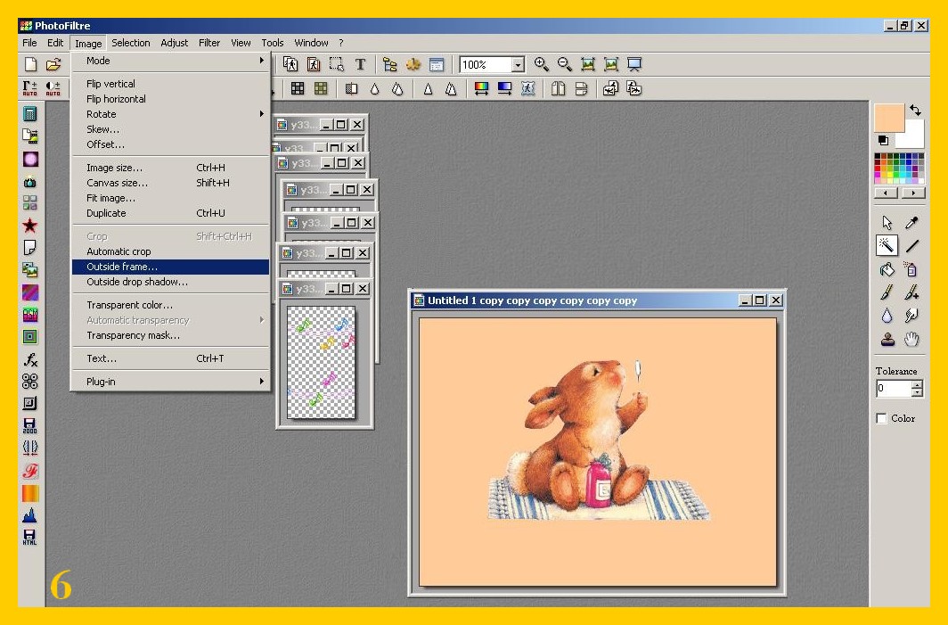948x625 pixels.
Task: Enable the Color checkbox under Tolerance
Action: [x=882, y=418]
